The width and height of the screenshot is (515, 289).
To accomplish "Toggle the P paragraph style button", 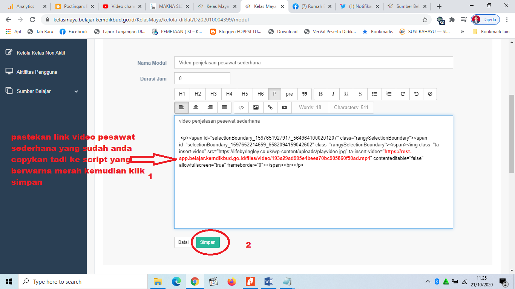I will click(x=275, y=94).
